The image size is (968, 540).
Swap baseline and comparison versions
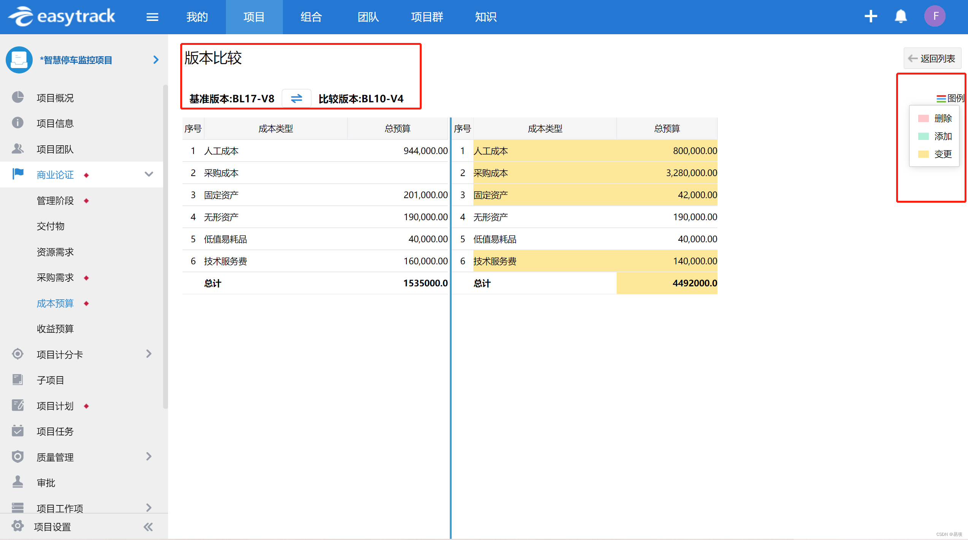point(296,98)
